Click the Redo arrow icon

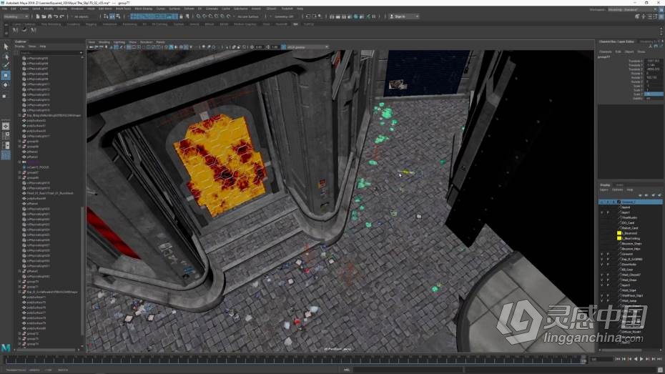click(x=61, y=16)
